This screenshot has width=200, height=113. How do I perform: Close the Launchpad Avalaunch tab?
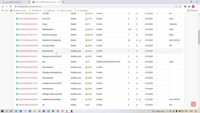[29, 2]
